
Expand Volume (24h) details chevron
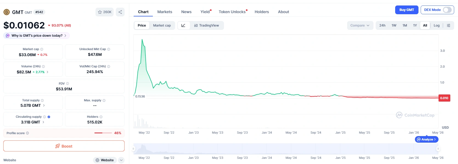tap(47, 72)
